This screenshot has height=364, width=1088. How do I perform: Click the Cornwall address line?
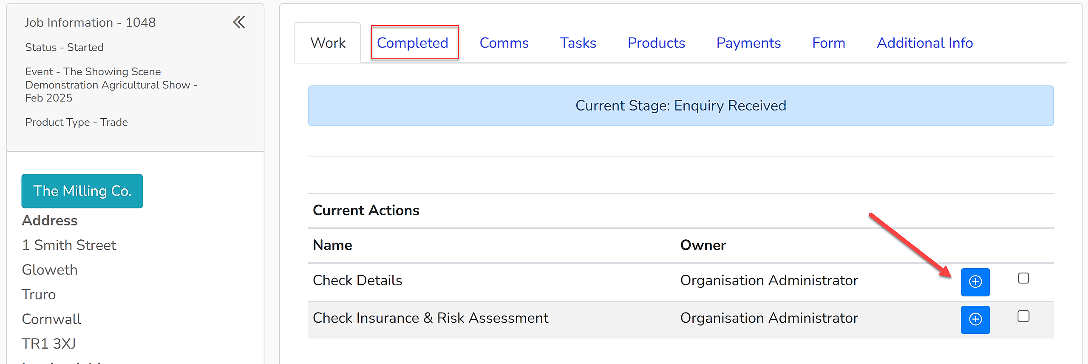(x=51, y=319)
